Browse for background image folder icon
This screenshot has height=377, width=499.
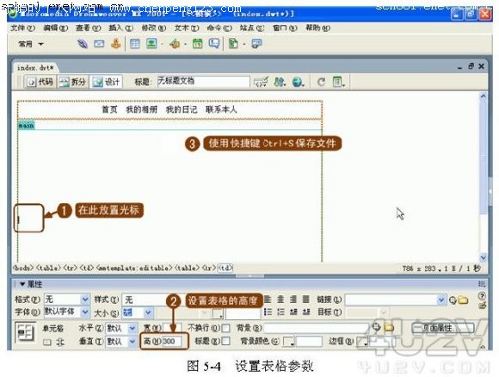(389, 327)
